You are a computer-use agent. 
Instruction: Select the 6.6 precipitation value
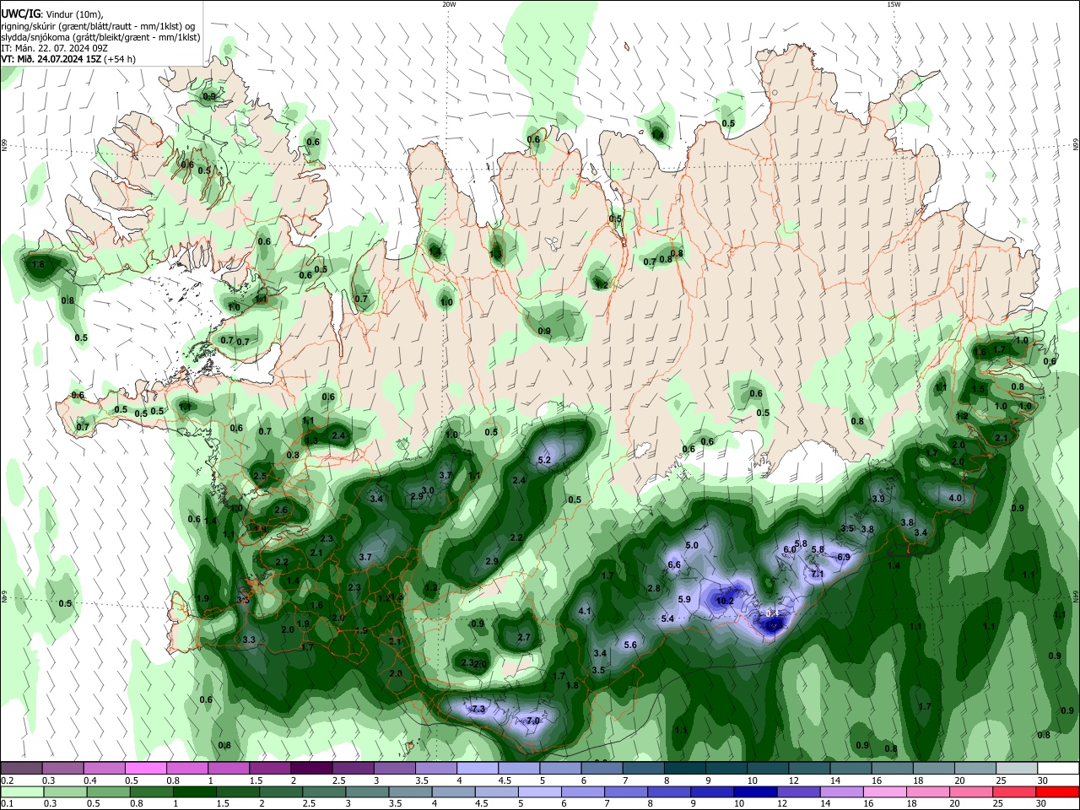[x=674, y=564]
